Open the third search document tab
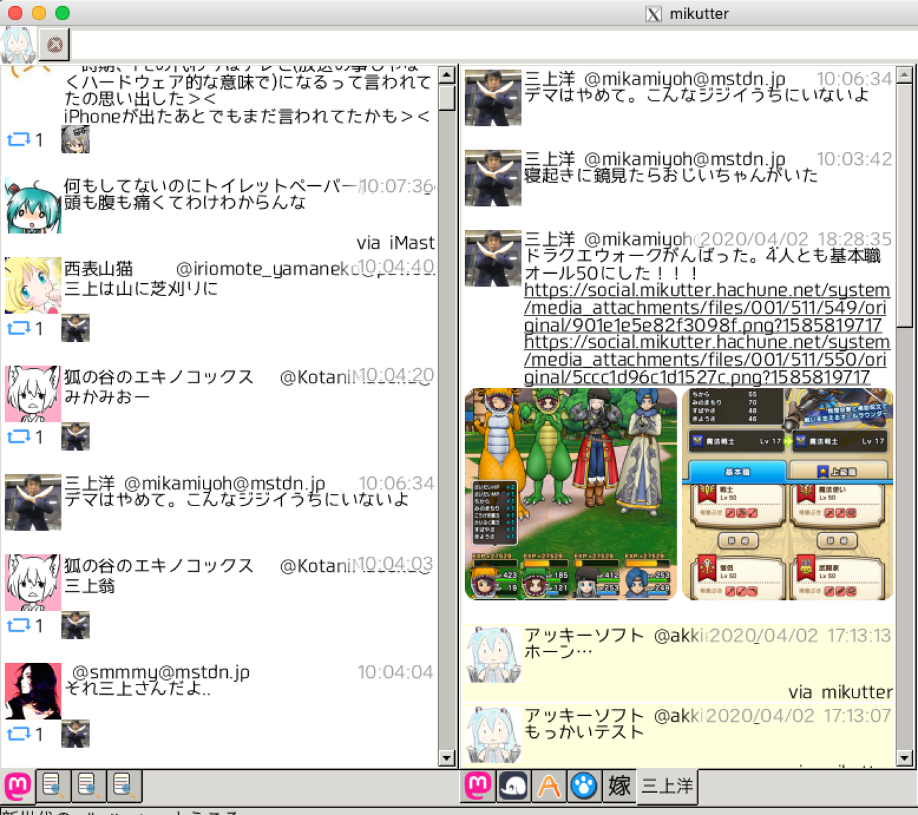918x815 pixels. (124, 786)
